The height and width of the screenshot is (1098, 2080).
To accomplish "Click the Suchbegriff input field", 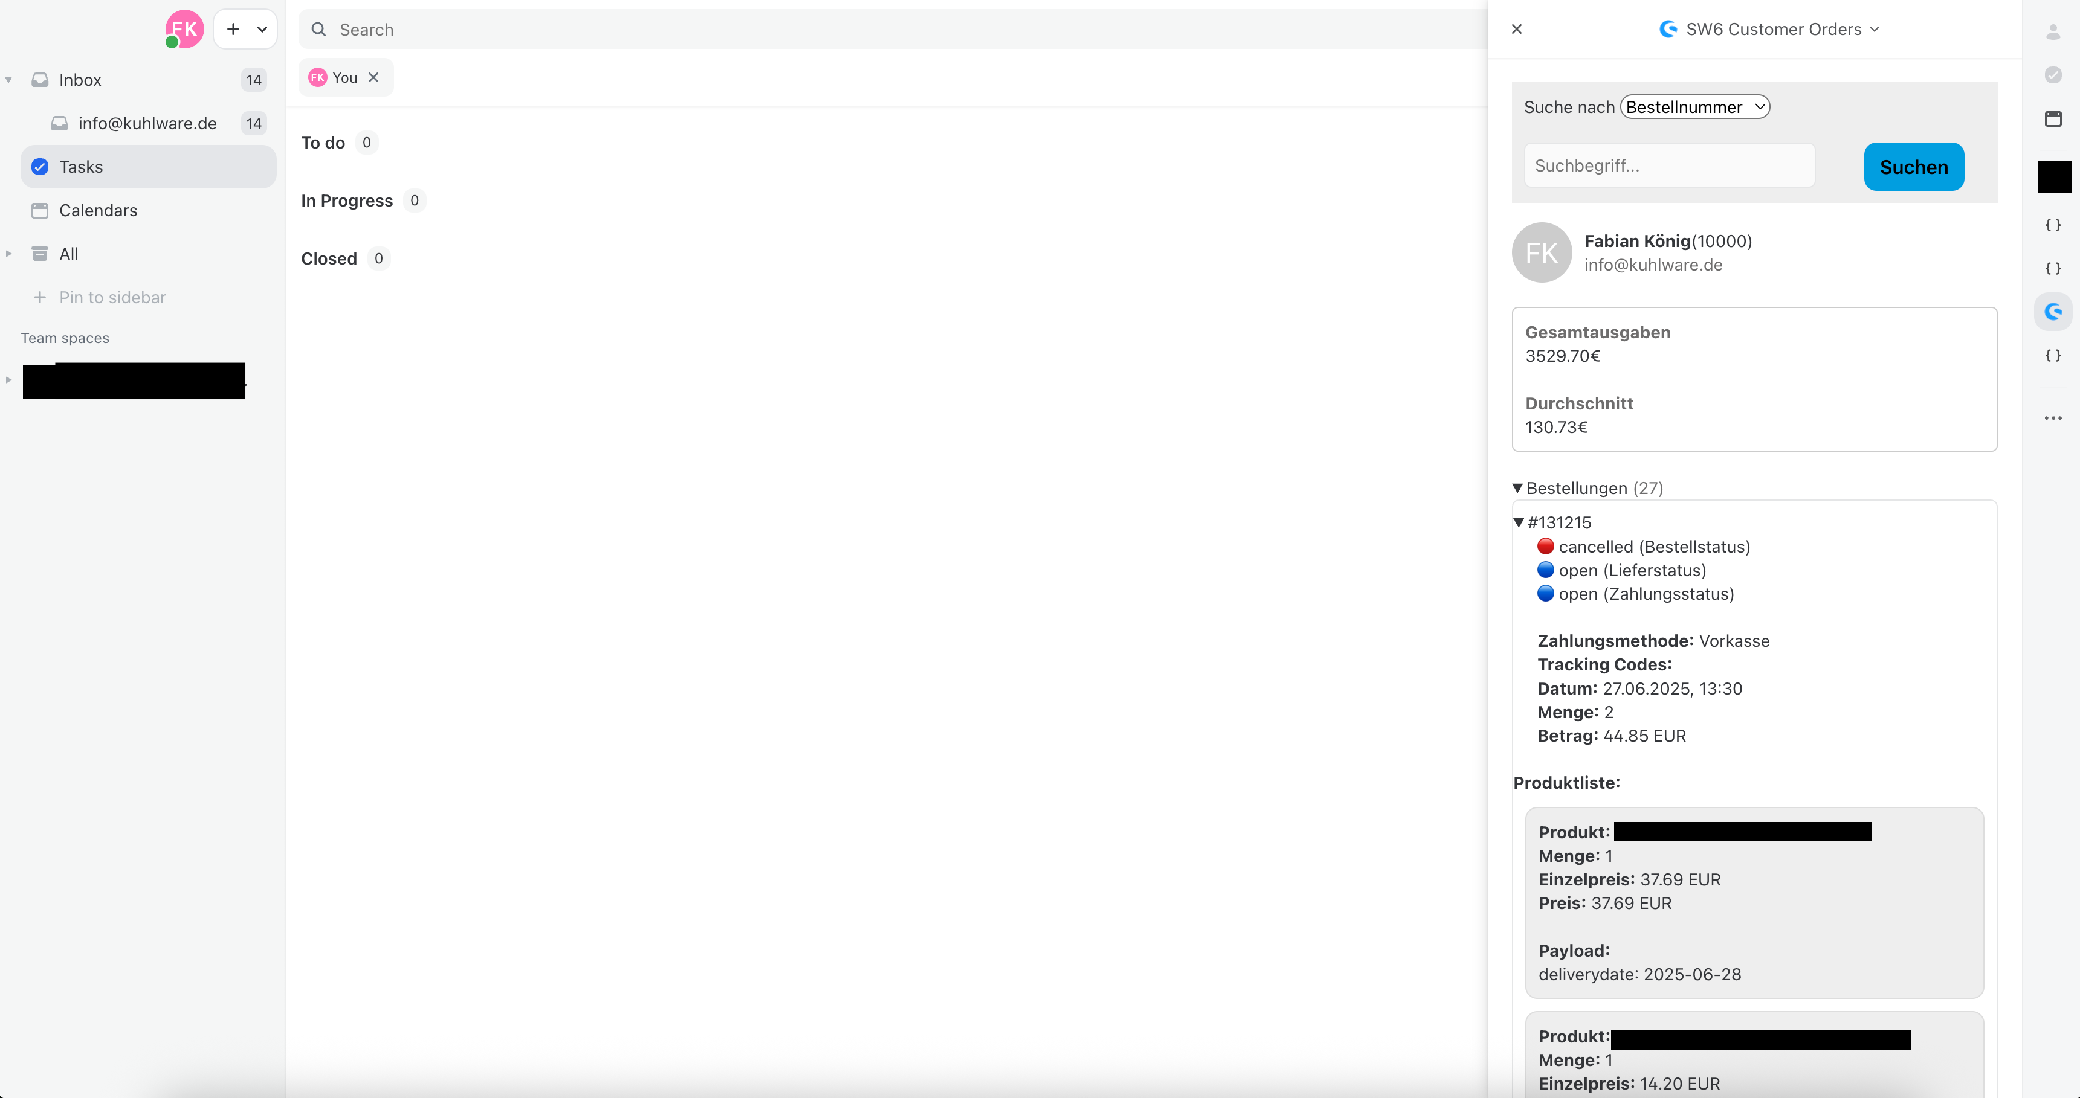I will coord(1669,165).
